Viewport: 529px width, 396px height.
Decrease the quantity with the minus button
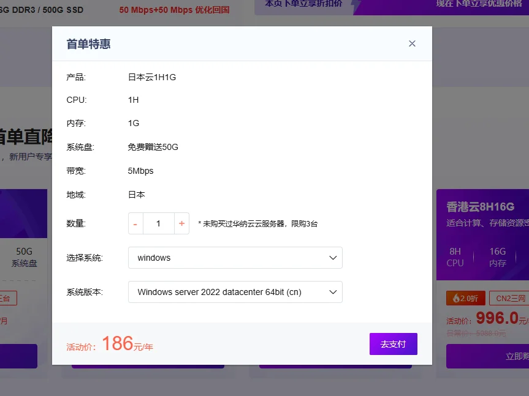135,223
